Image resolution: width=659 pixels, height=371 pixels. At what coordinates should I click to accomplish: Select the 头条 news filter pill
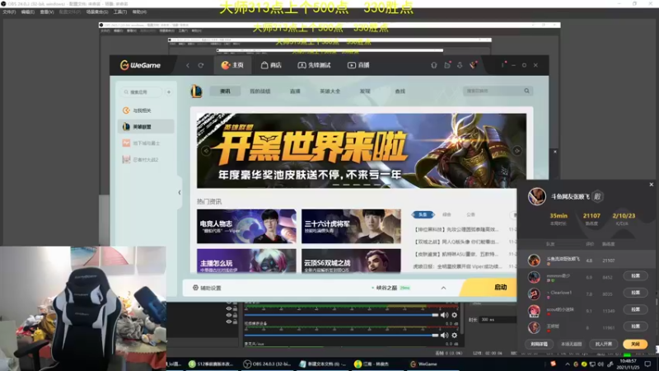(x=423, y=214)
